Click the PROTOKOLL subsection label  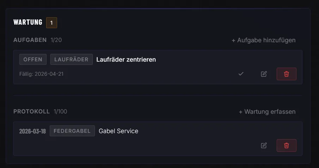coord(31,112)
